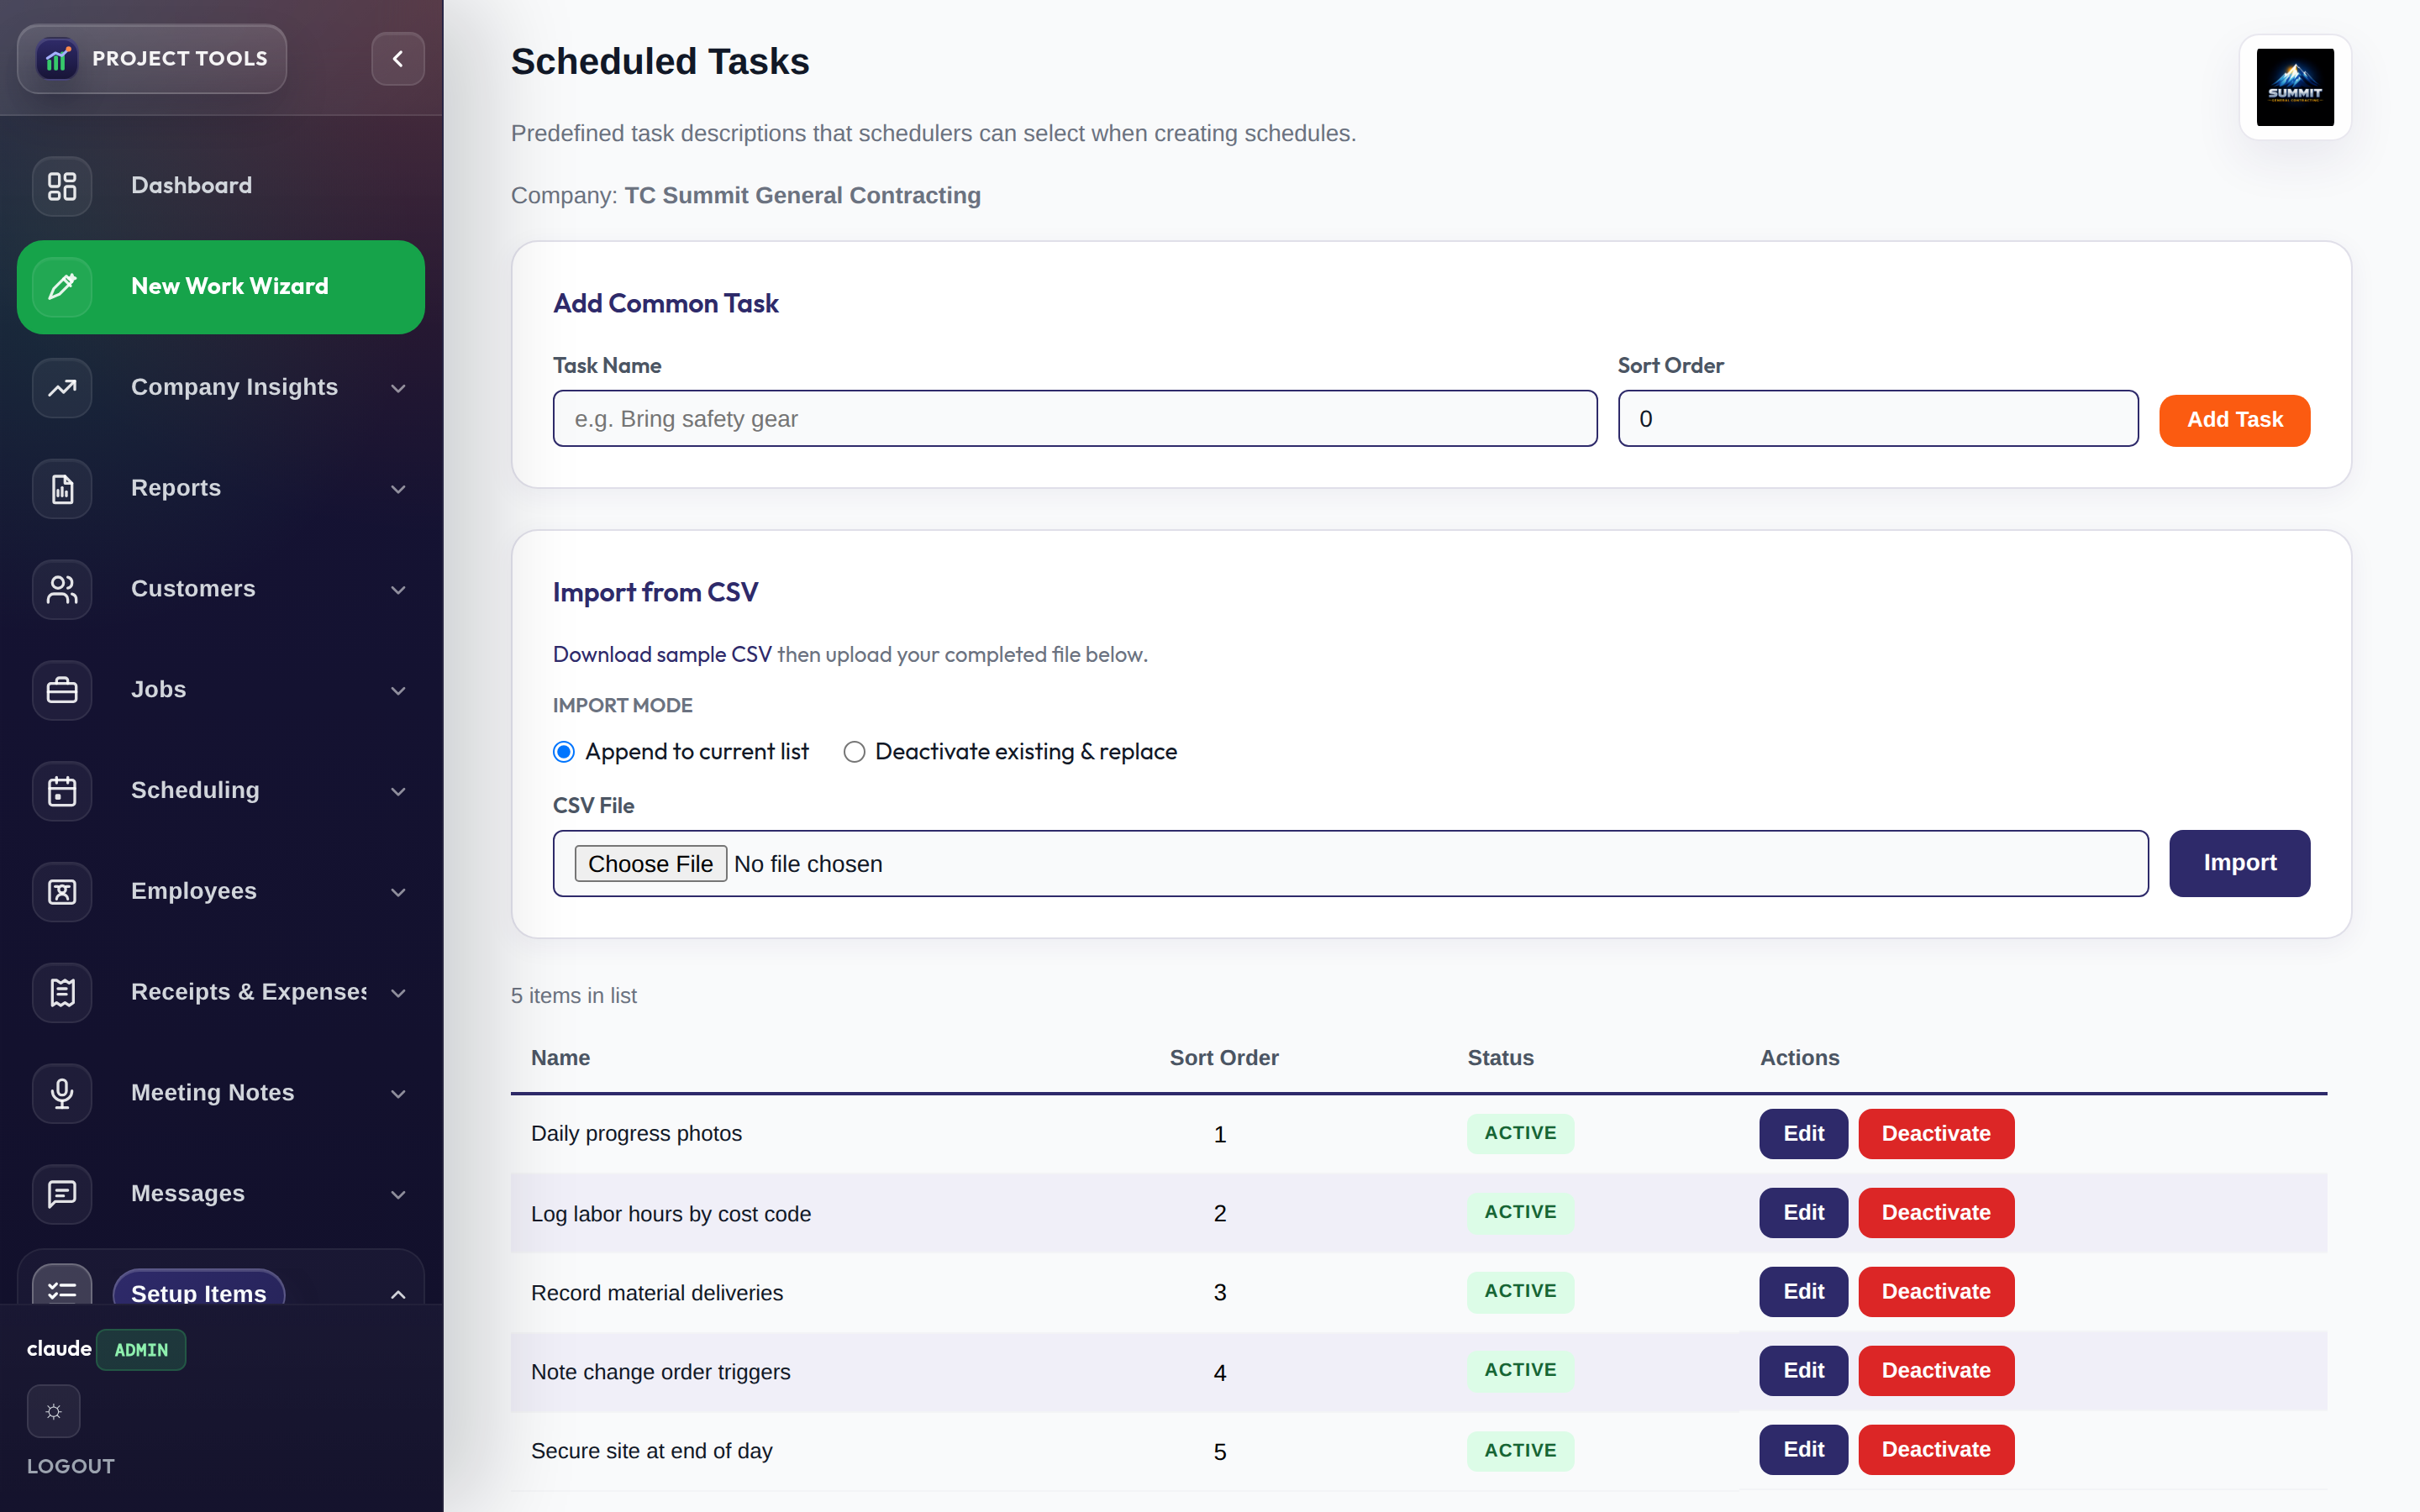Click the Meeting Notes microphone icon

pos(62,1094)
